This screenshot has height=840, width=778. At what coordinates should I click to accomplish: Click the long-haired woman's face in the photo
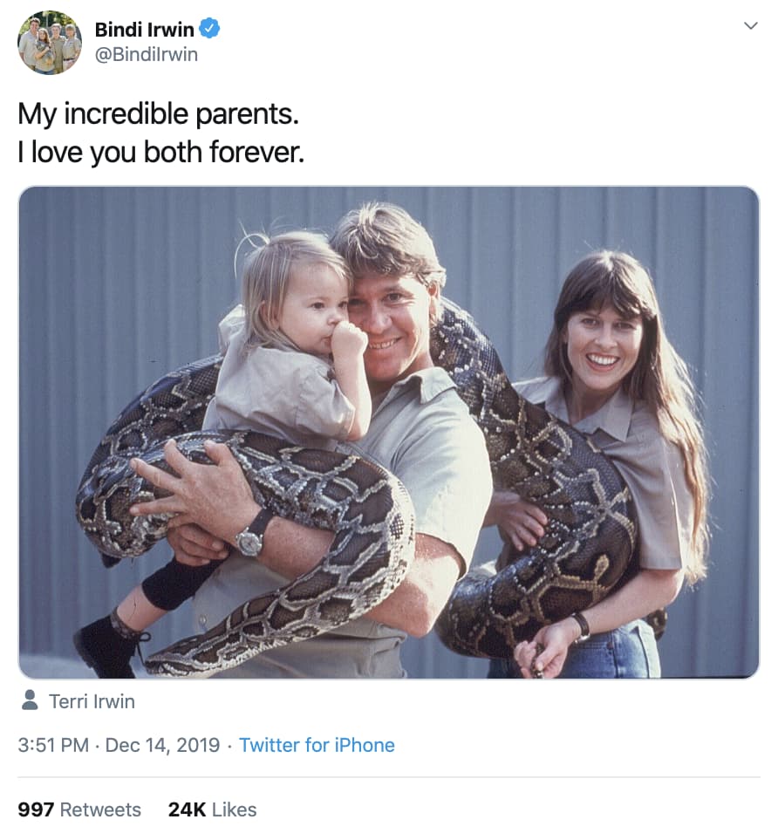tap(601, 338)
